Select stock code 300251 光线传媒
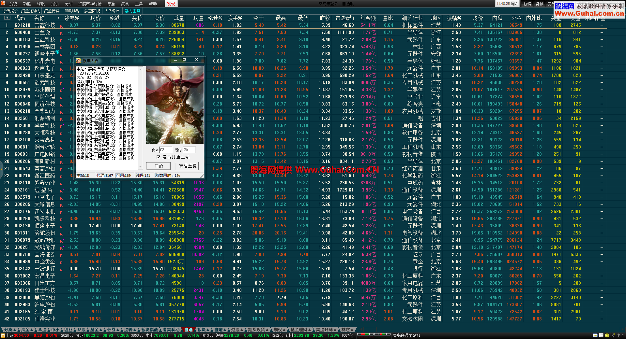 pos(22,247)
